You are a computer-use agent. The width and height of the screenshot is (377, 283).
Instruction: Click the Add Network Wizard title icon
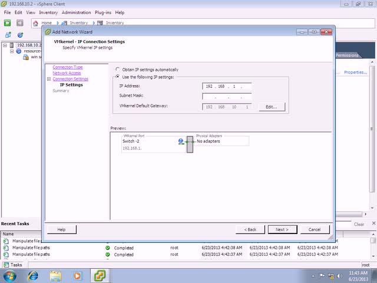point(48,32)
